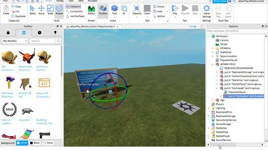Select Black background option
The image size is (268, 151).
point(35,143)
